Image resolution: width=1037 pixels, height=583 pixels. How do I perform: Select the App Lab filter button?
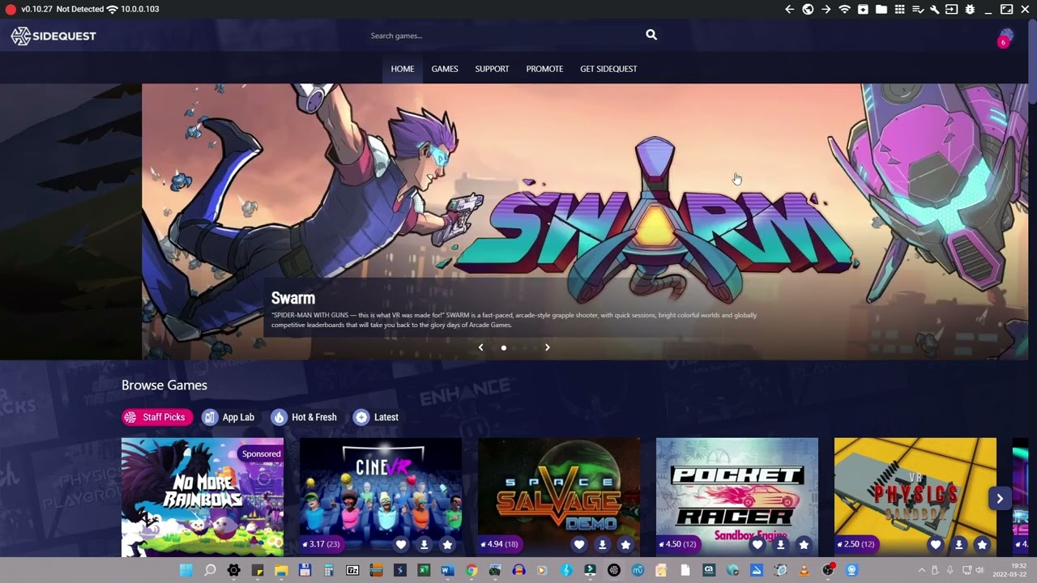click(228, 417)
